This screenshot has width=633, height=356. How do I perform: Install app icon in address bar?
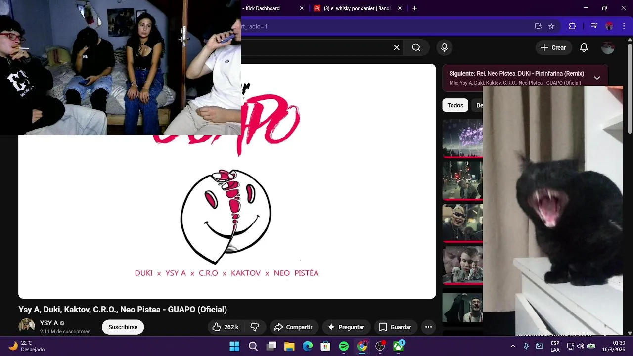coord(538,26)
